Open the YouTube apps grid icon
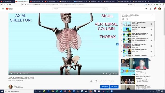Viewport: 165px width, 93px height. (151, 9)
